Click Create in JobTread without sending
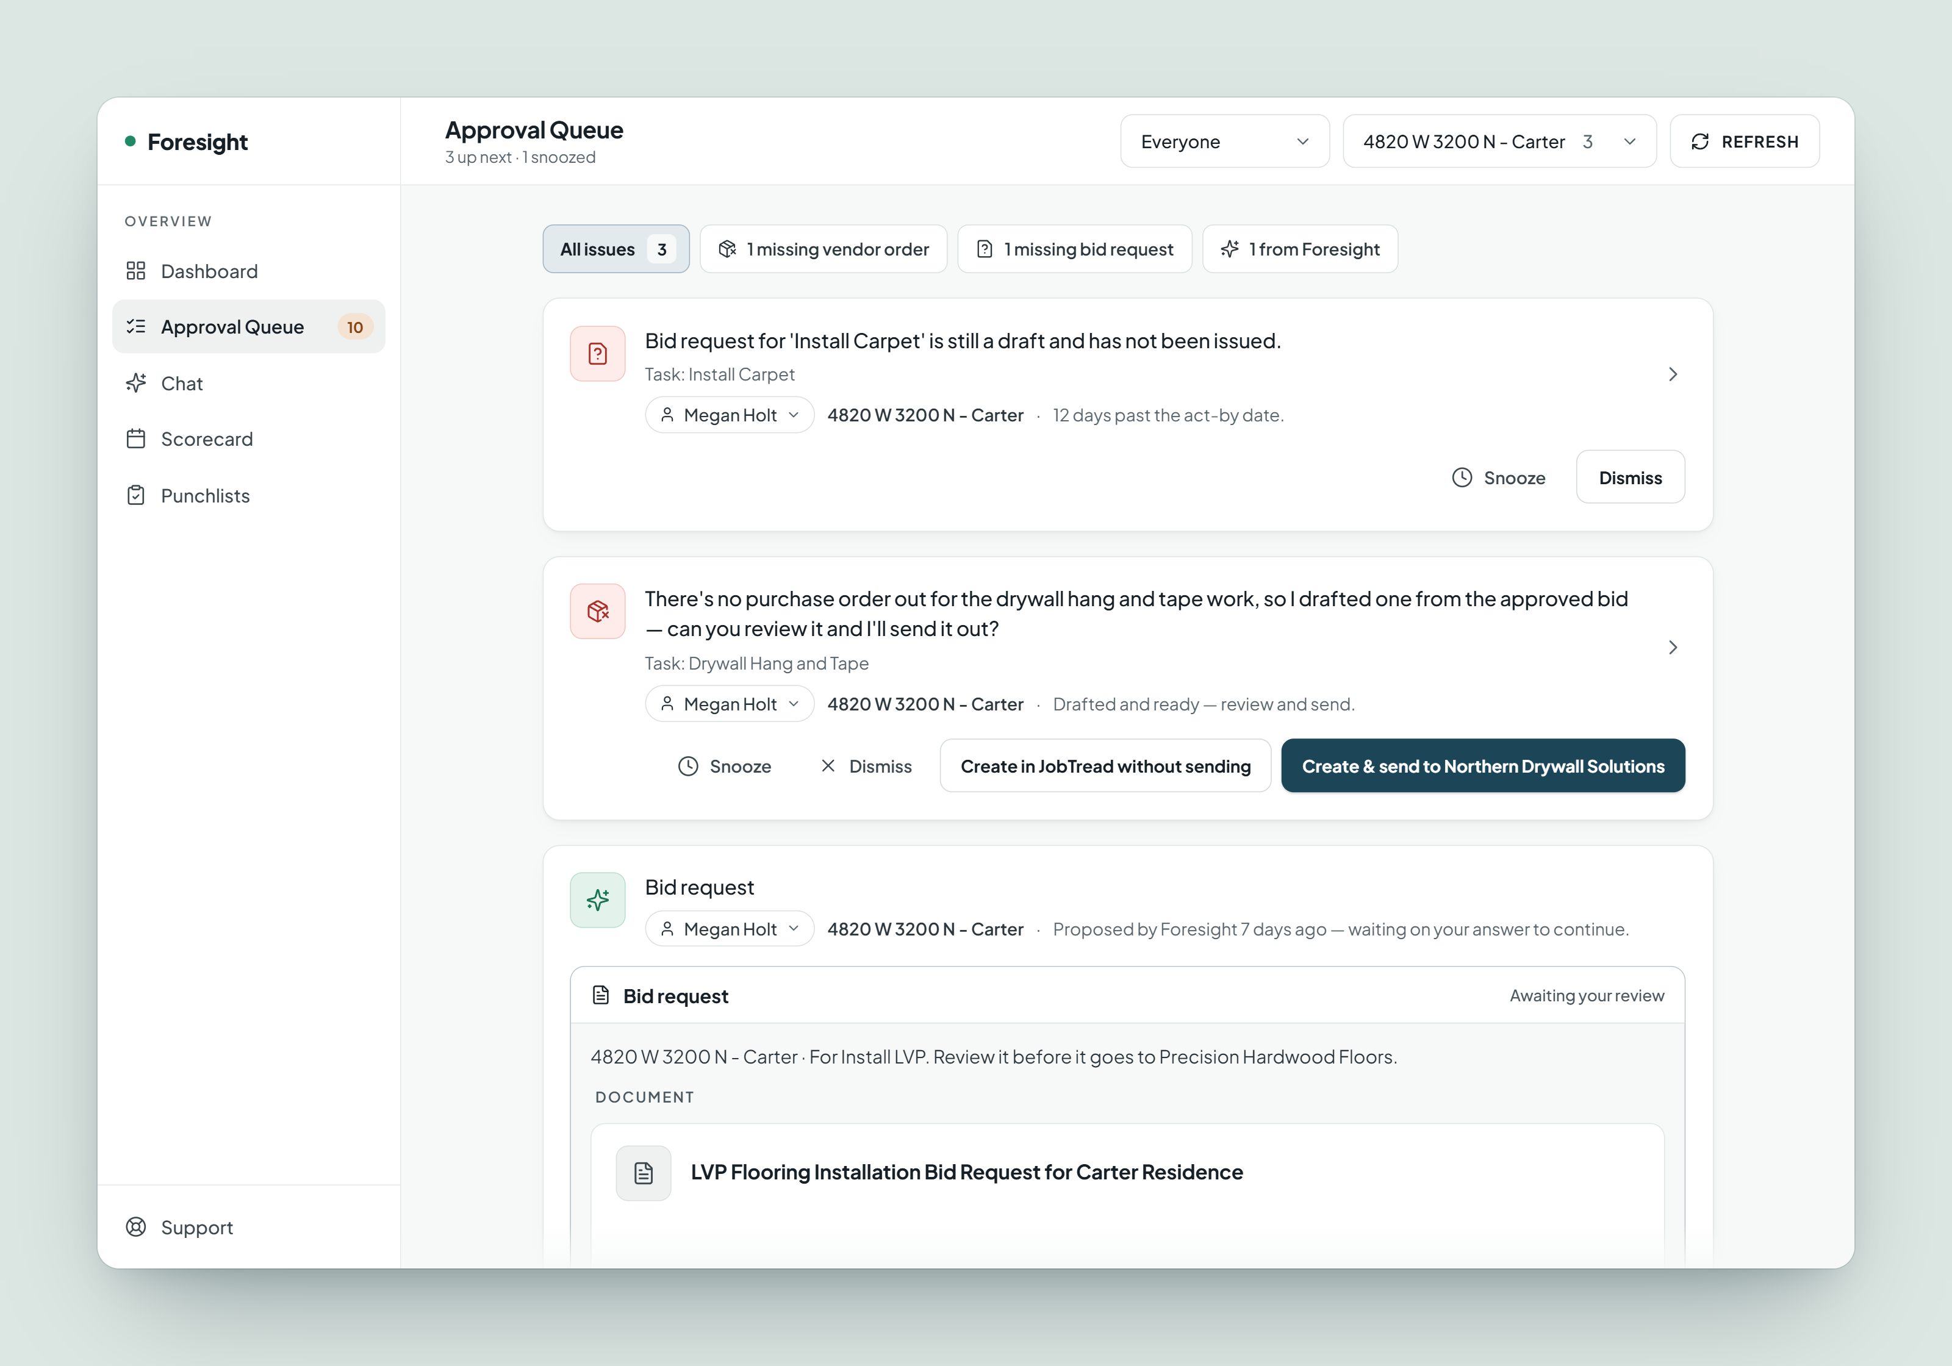 click(1105, 767)
